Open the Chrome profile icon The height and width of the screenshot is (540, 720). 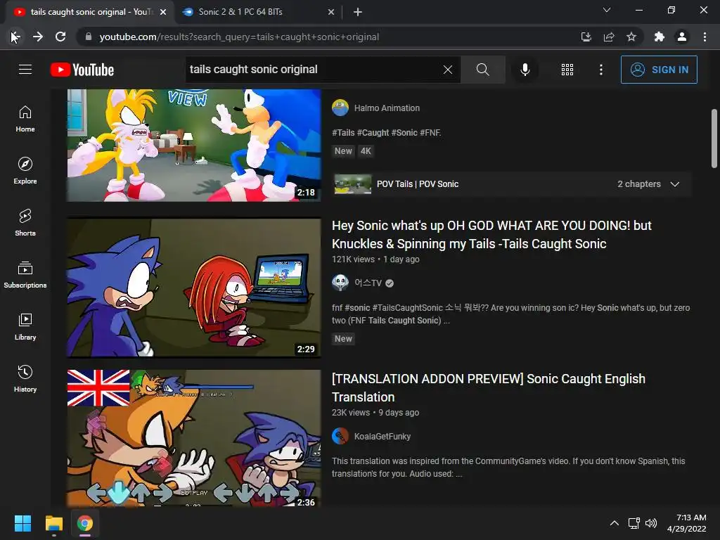[x=682, y=37]
